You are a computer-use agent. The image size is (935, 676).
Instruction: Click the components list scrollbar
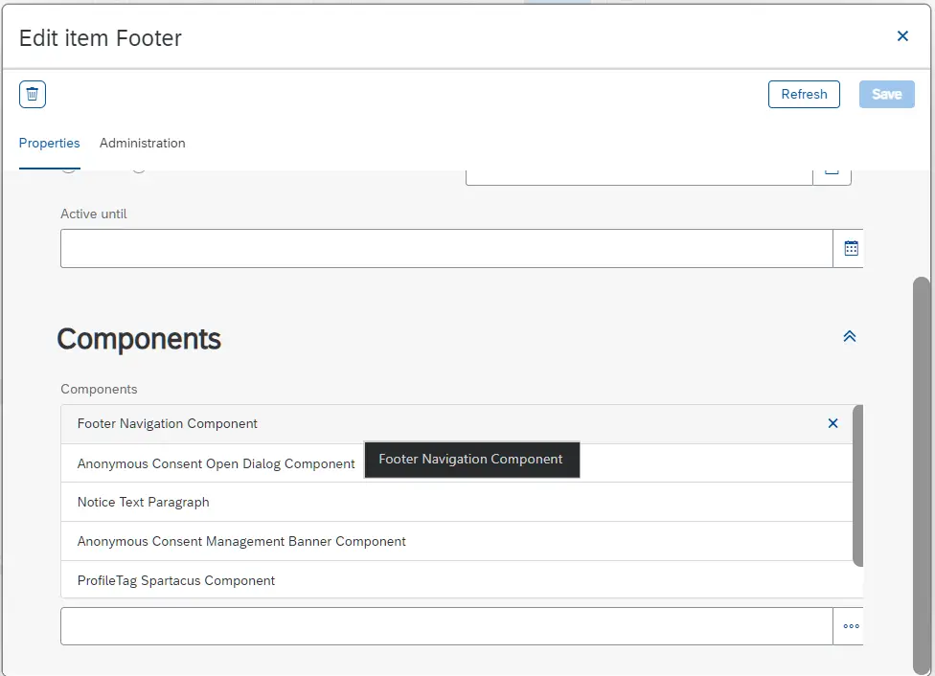pos(857,485)
